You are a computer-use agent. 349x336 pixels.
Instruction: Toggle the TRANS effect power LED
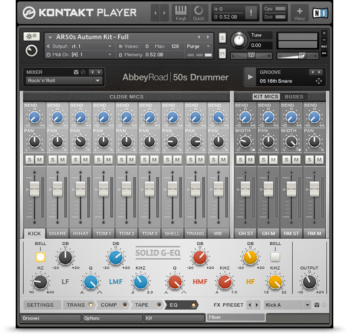pyautogui.click(x=91, y=305)
